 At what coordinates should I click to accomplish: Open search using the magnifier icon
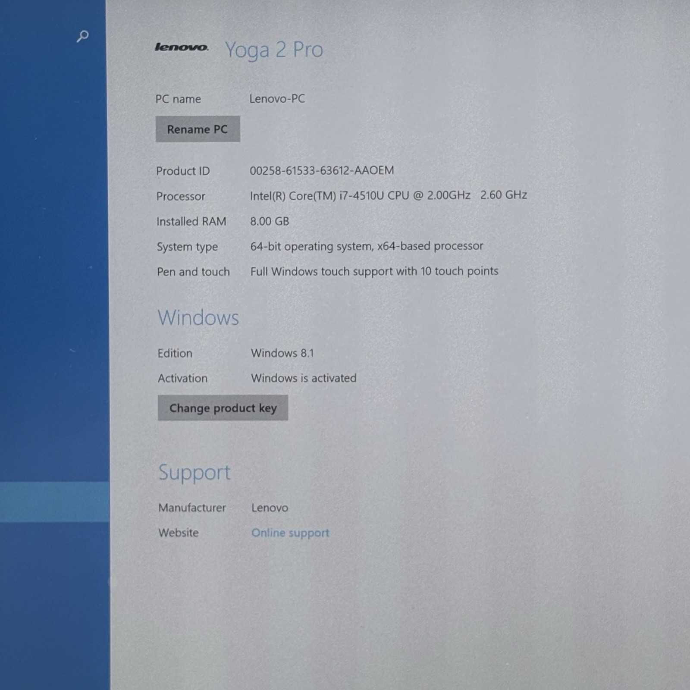(82, 36)
